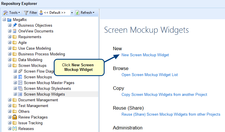Expand the Requirements folder

coord(10,37)
